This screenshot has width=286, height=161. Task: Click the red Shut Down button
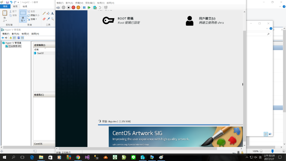pos(73,8)
